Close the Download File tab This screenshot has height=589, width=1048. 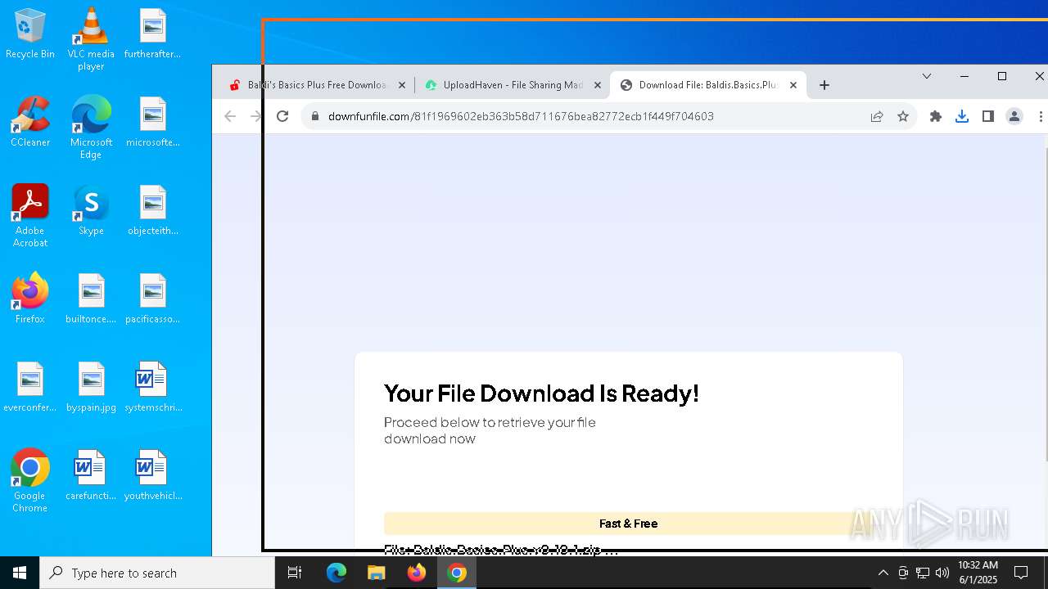(793, 85)
